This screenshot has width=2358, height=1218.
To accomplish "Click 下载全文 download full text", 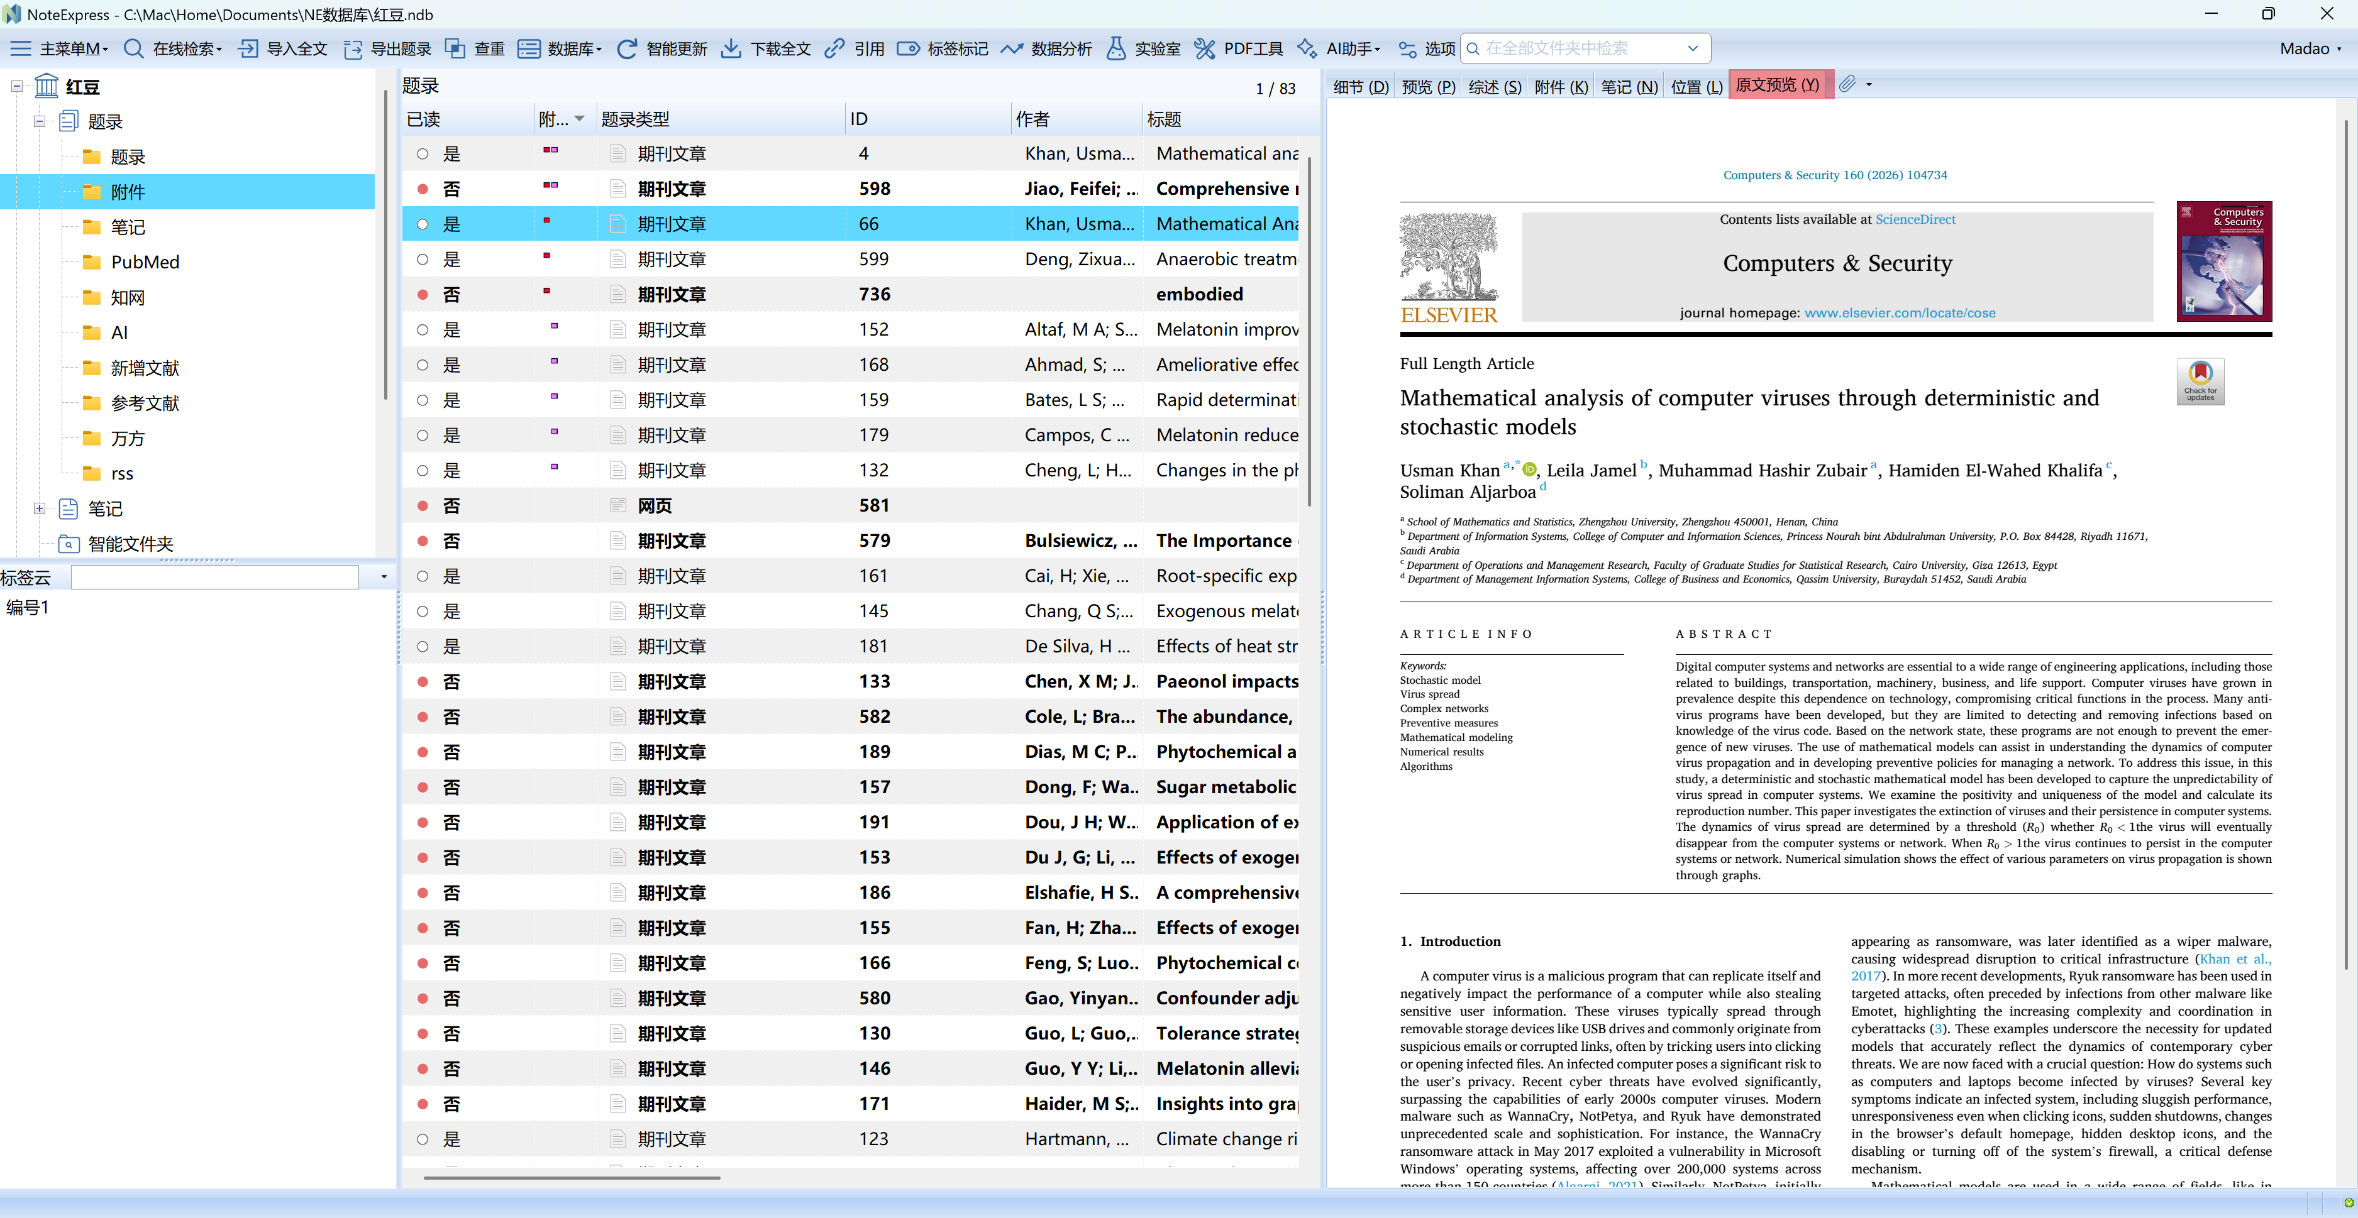I will pos(765,48).
